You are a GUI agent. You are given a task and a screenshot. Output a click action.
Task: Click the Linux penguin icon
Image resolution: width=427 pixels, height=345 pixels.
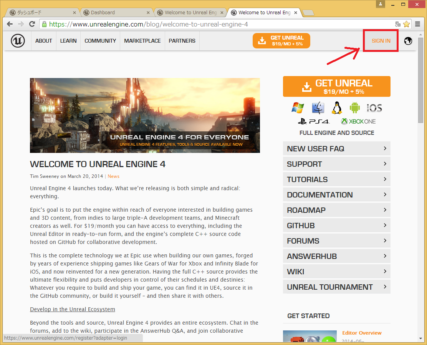coord(337,108)
